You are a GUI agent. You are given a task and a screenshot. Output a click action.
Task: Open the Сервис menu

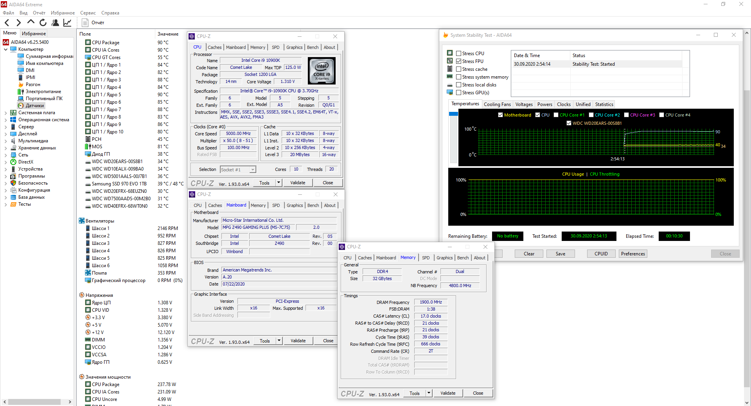88,13
